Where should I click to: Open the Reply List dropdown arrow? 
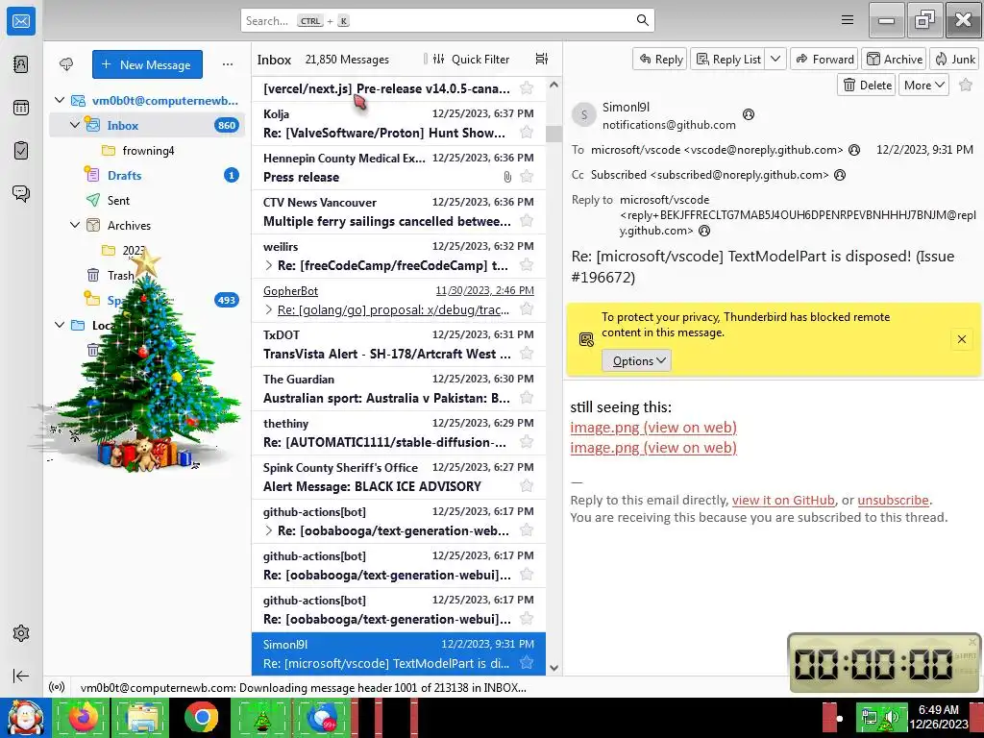(775, 59)
